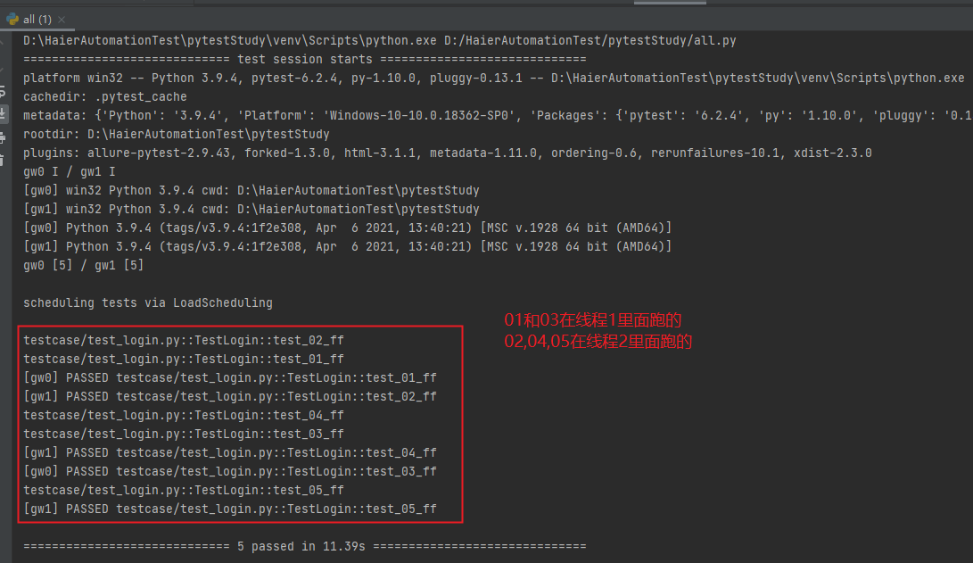Image resolution: width=973 pixels, height=563 pixels.
Task: Click 'scheduling tests via LoadScheduling' text
Action: [148, 303]
